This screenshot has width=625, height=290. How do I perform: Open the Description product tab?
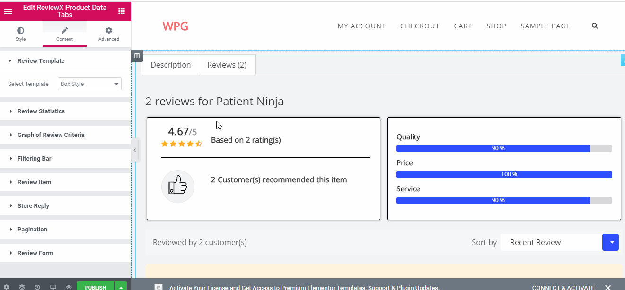coord(170,65)
